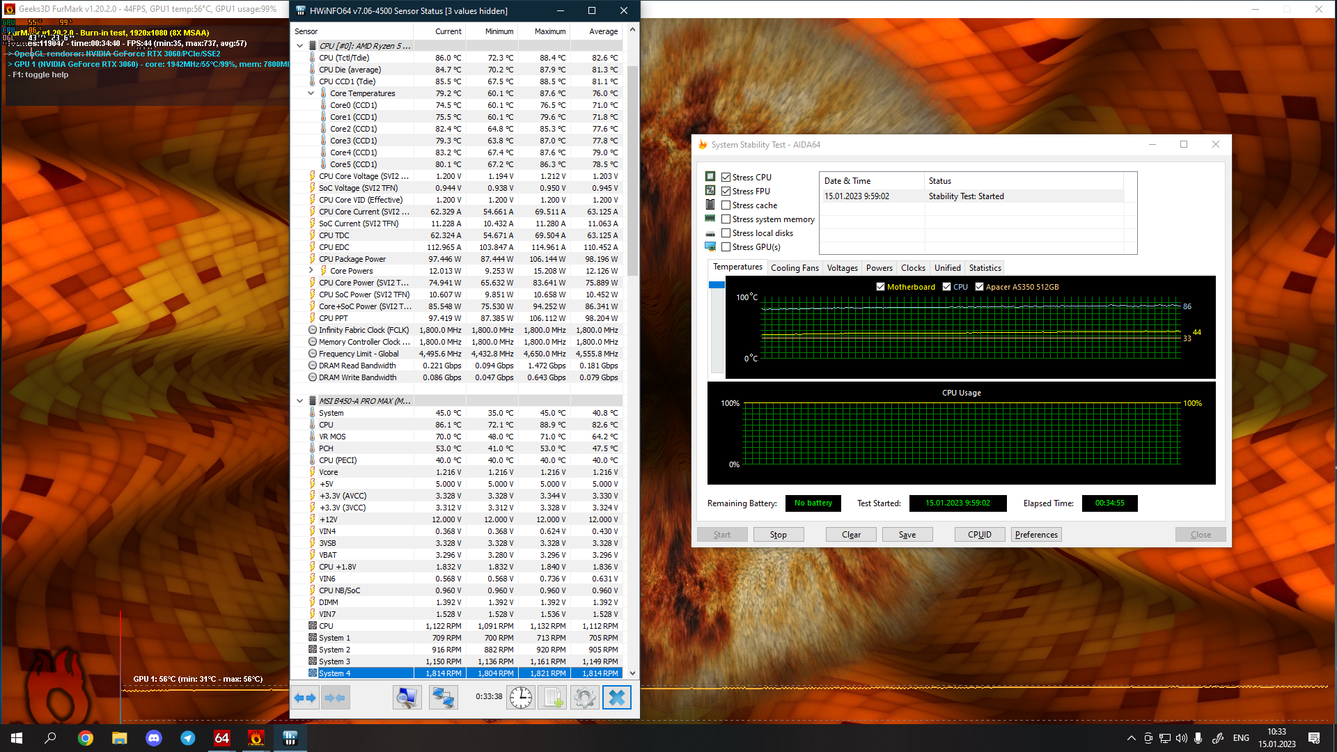Enable the Stress cache checkbox
The image size is (1337, 752).
726,205
